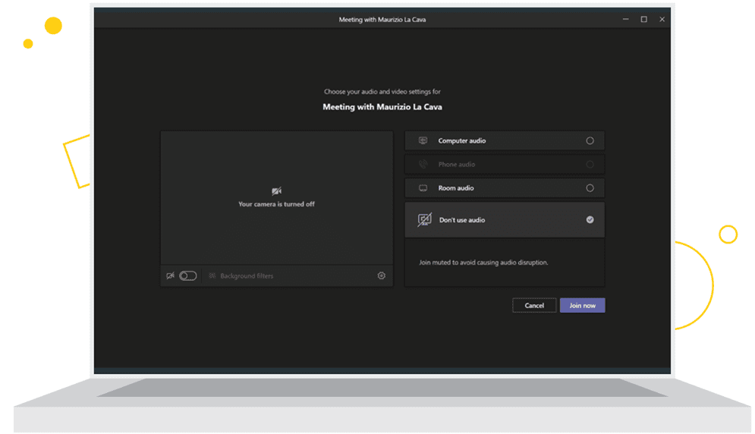Viewport: 755px width, 434px height.
Task: Click the Computer audio speaker icon
Action: 423,140
